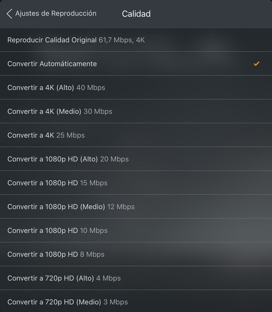272x312 pixels.
Task: Choose Convertir a 4K 25 Mbps
Action: tap(46, 135)
